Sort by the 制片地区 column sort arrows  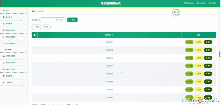point(113,35)
